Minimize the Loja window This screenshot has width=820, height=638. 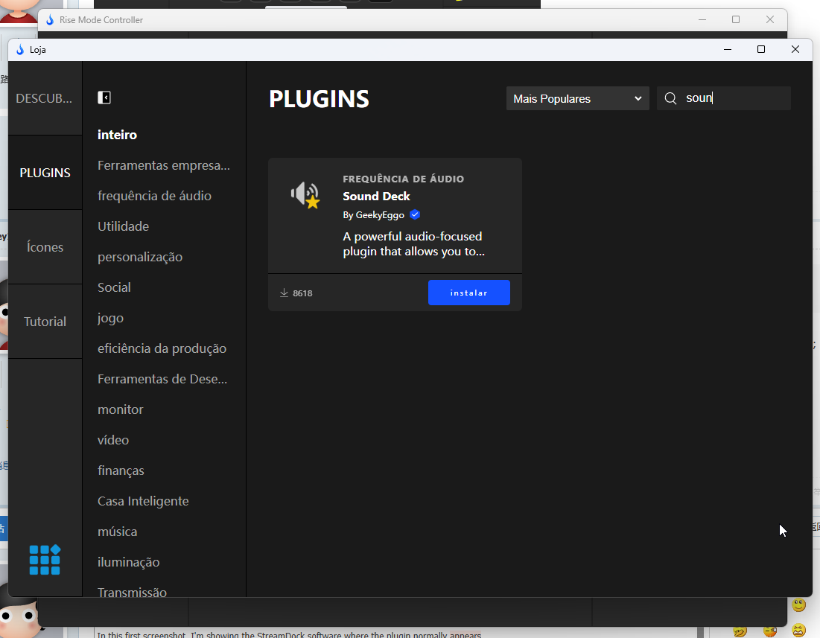(727, 49)
